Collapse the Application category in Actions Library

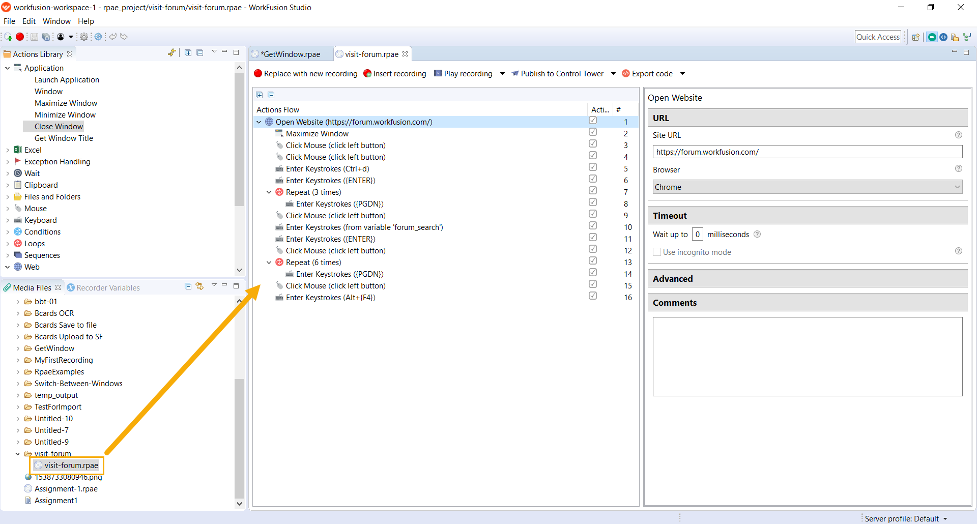tap(8, 68)
